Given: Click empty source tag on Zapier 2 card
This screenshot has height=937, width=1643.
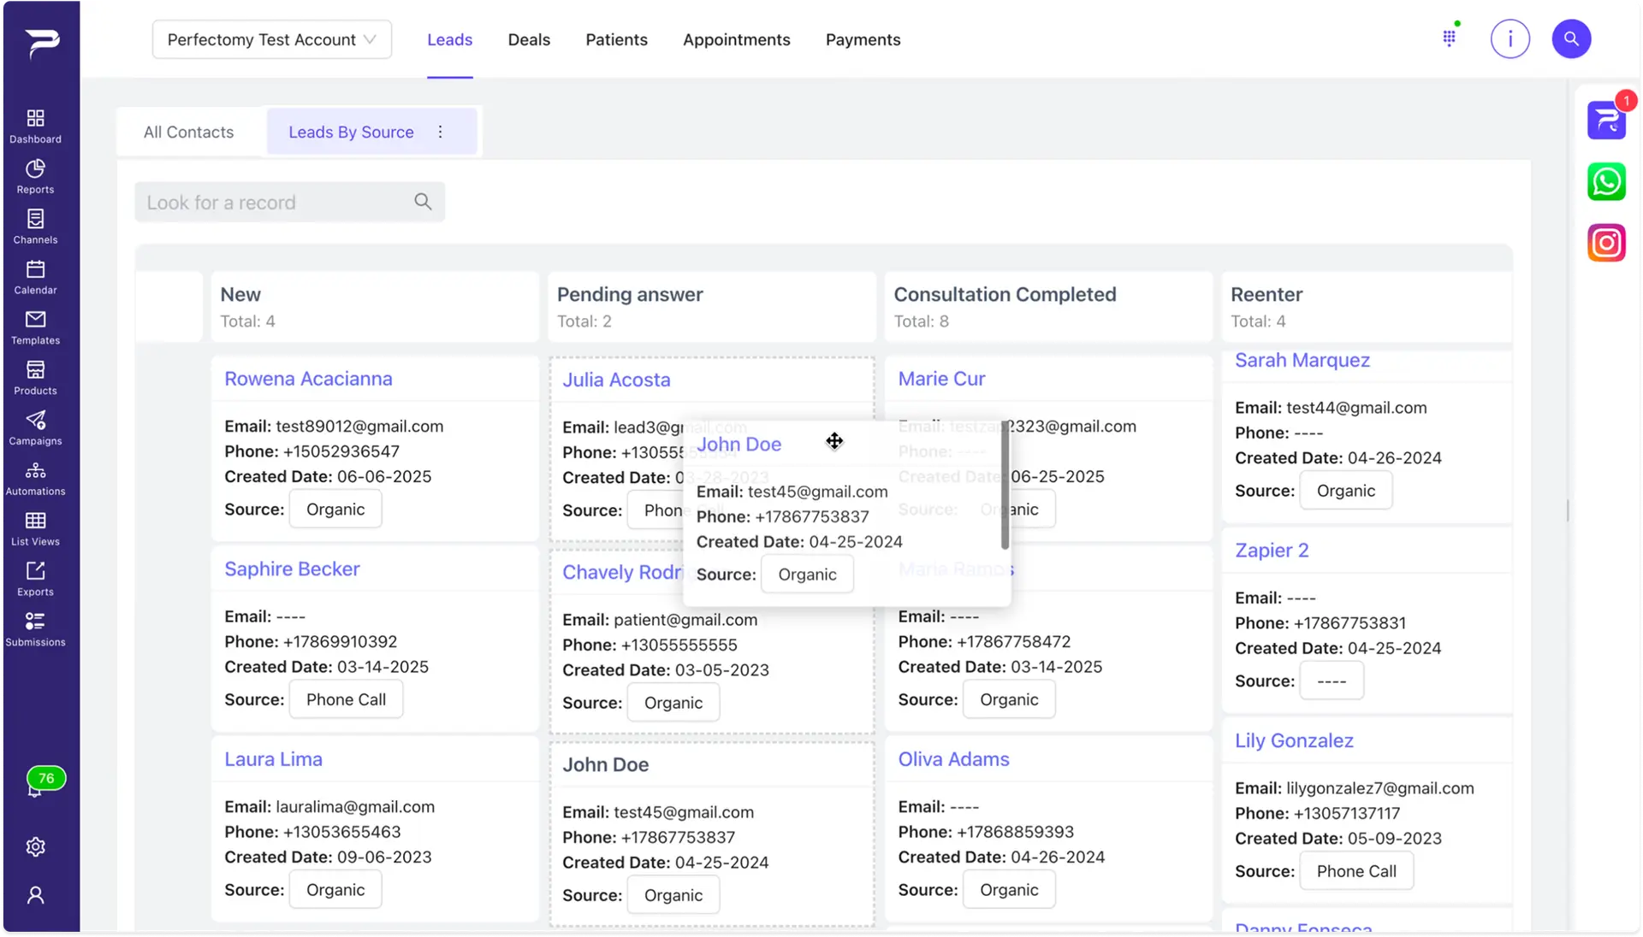Looking at the screenshot, I should (1332, 681).
